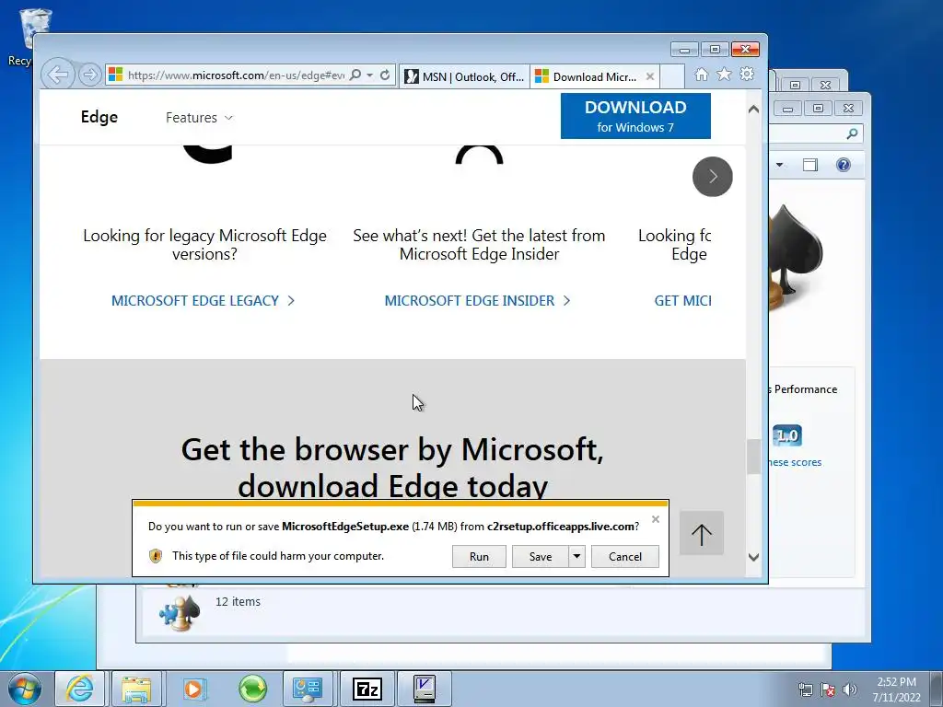
Task: Switch to the MSN | Outlook tab
Action: coord(464,76)
